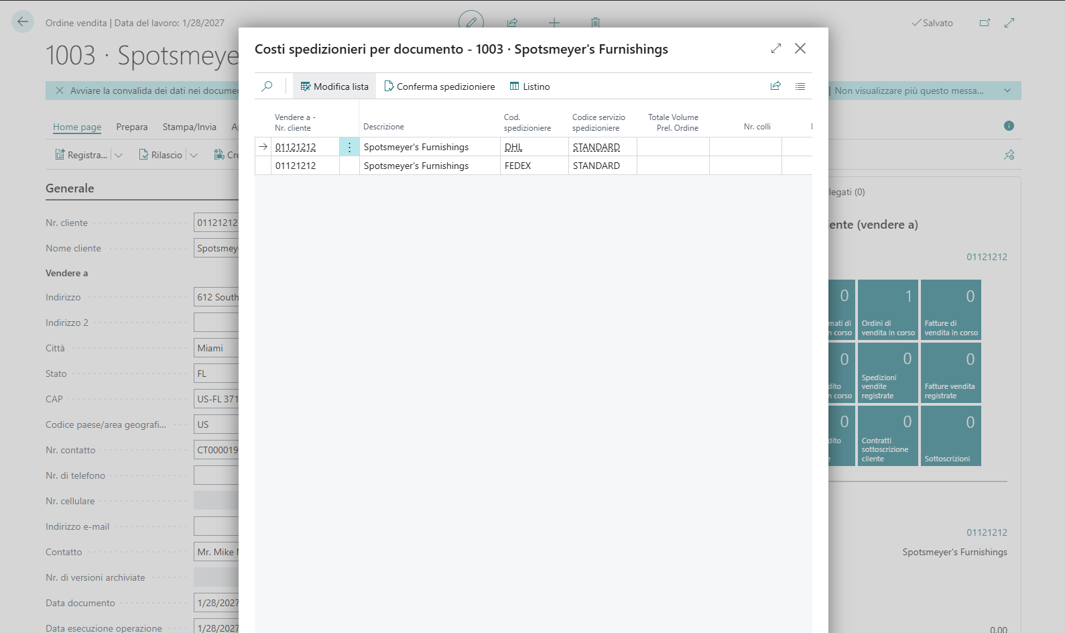
Task: Click the search magnifier icon in dialog
Action: tap(267, 87)
